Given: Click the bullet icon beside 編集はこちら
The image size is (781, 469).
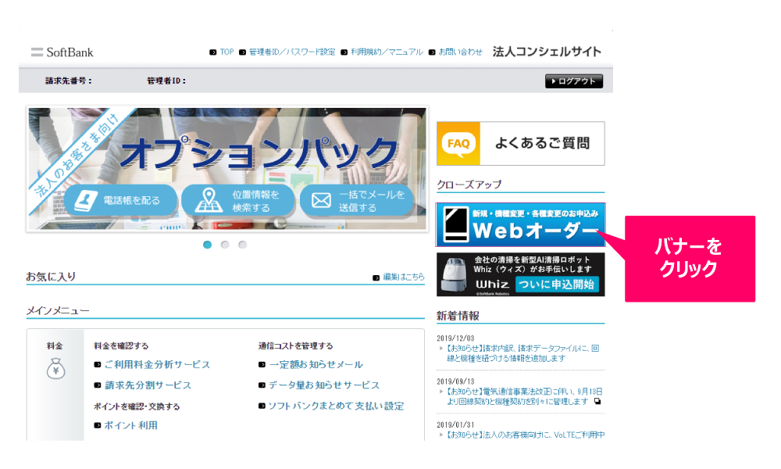Looking at the screenshot, I should (x=376, y=277).
